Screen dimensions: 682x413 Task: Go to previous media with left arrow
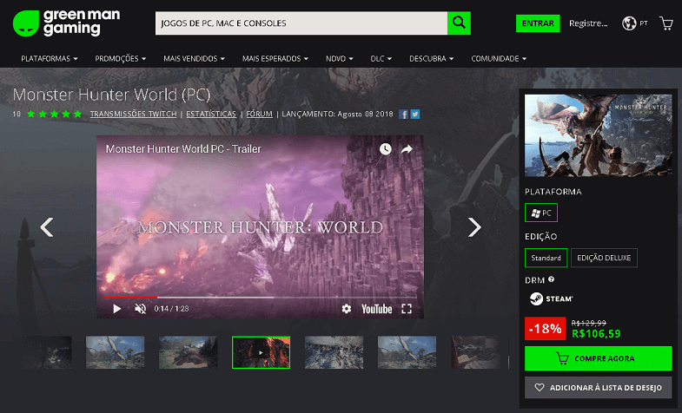click(x=47, y=227)
